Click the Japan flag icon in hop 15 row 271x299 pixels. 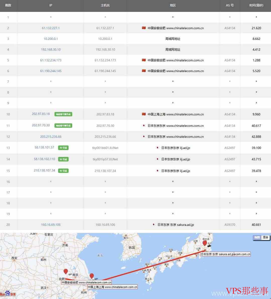(x=157, y=171)
